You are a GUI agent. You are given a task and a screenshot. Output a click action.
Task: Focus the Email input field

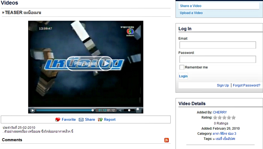pos(218,45)
